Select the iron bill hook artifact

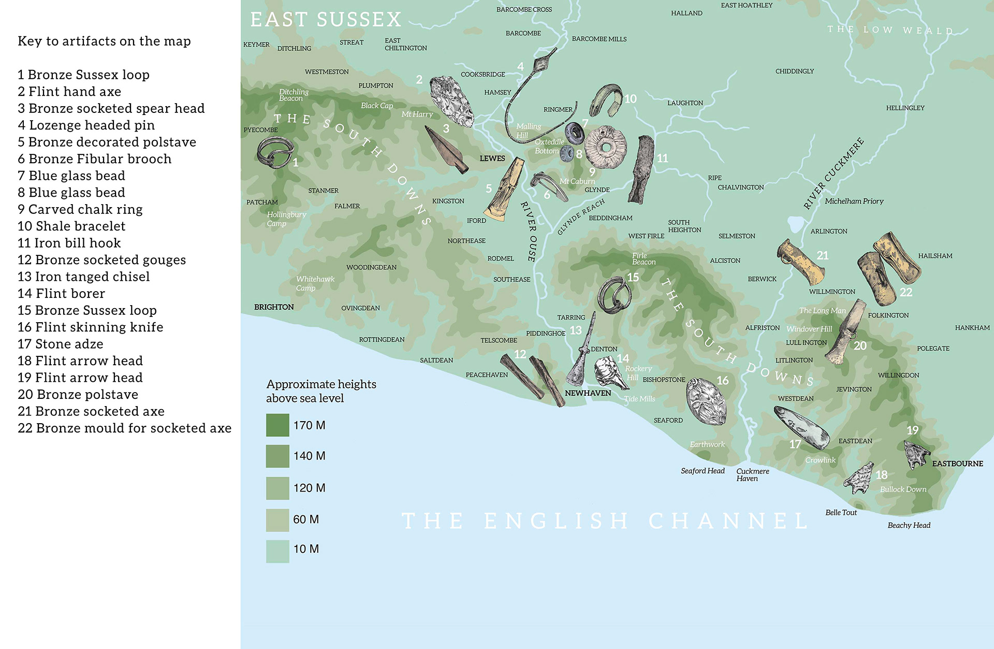(x=641, y=169)
